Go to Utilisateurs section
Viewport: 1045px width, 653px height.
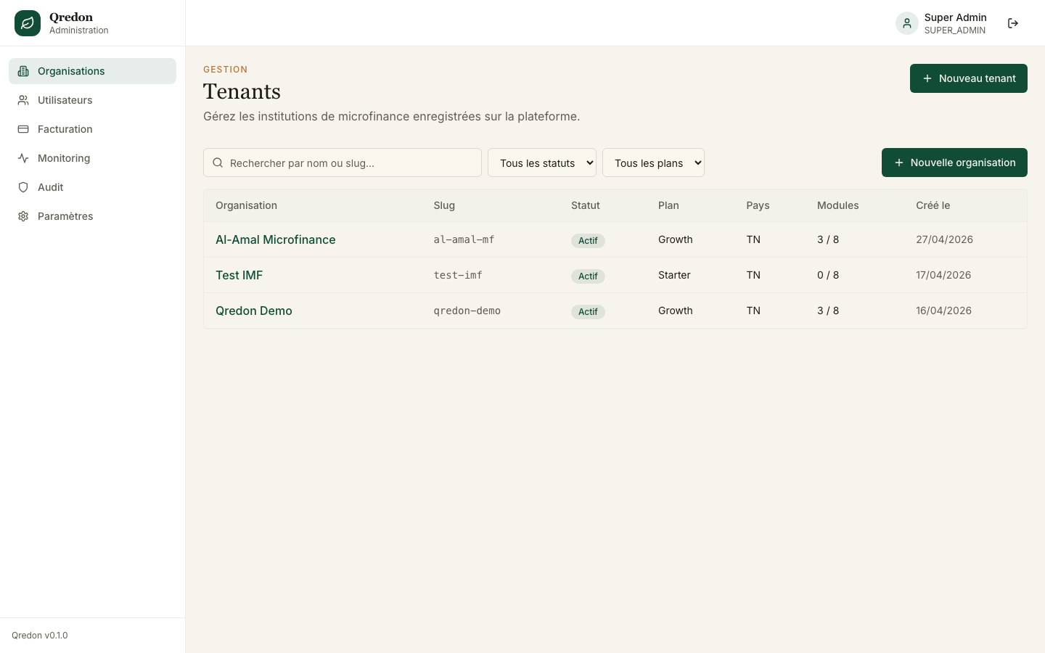pyautogui.click(x=92, y=100)
